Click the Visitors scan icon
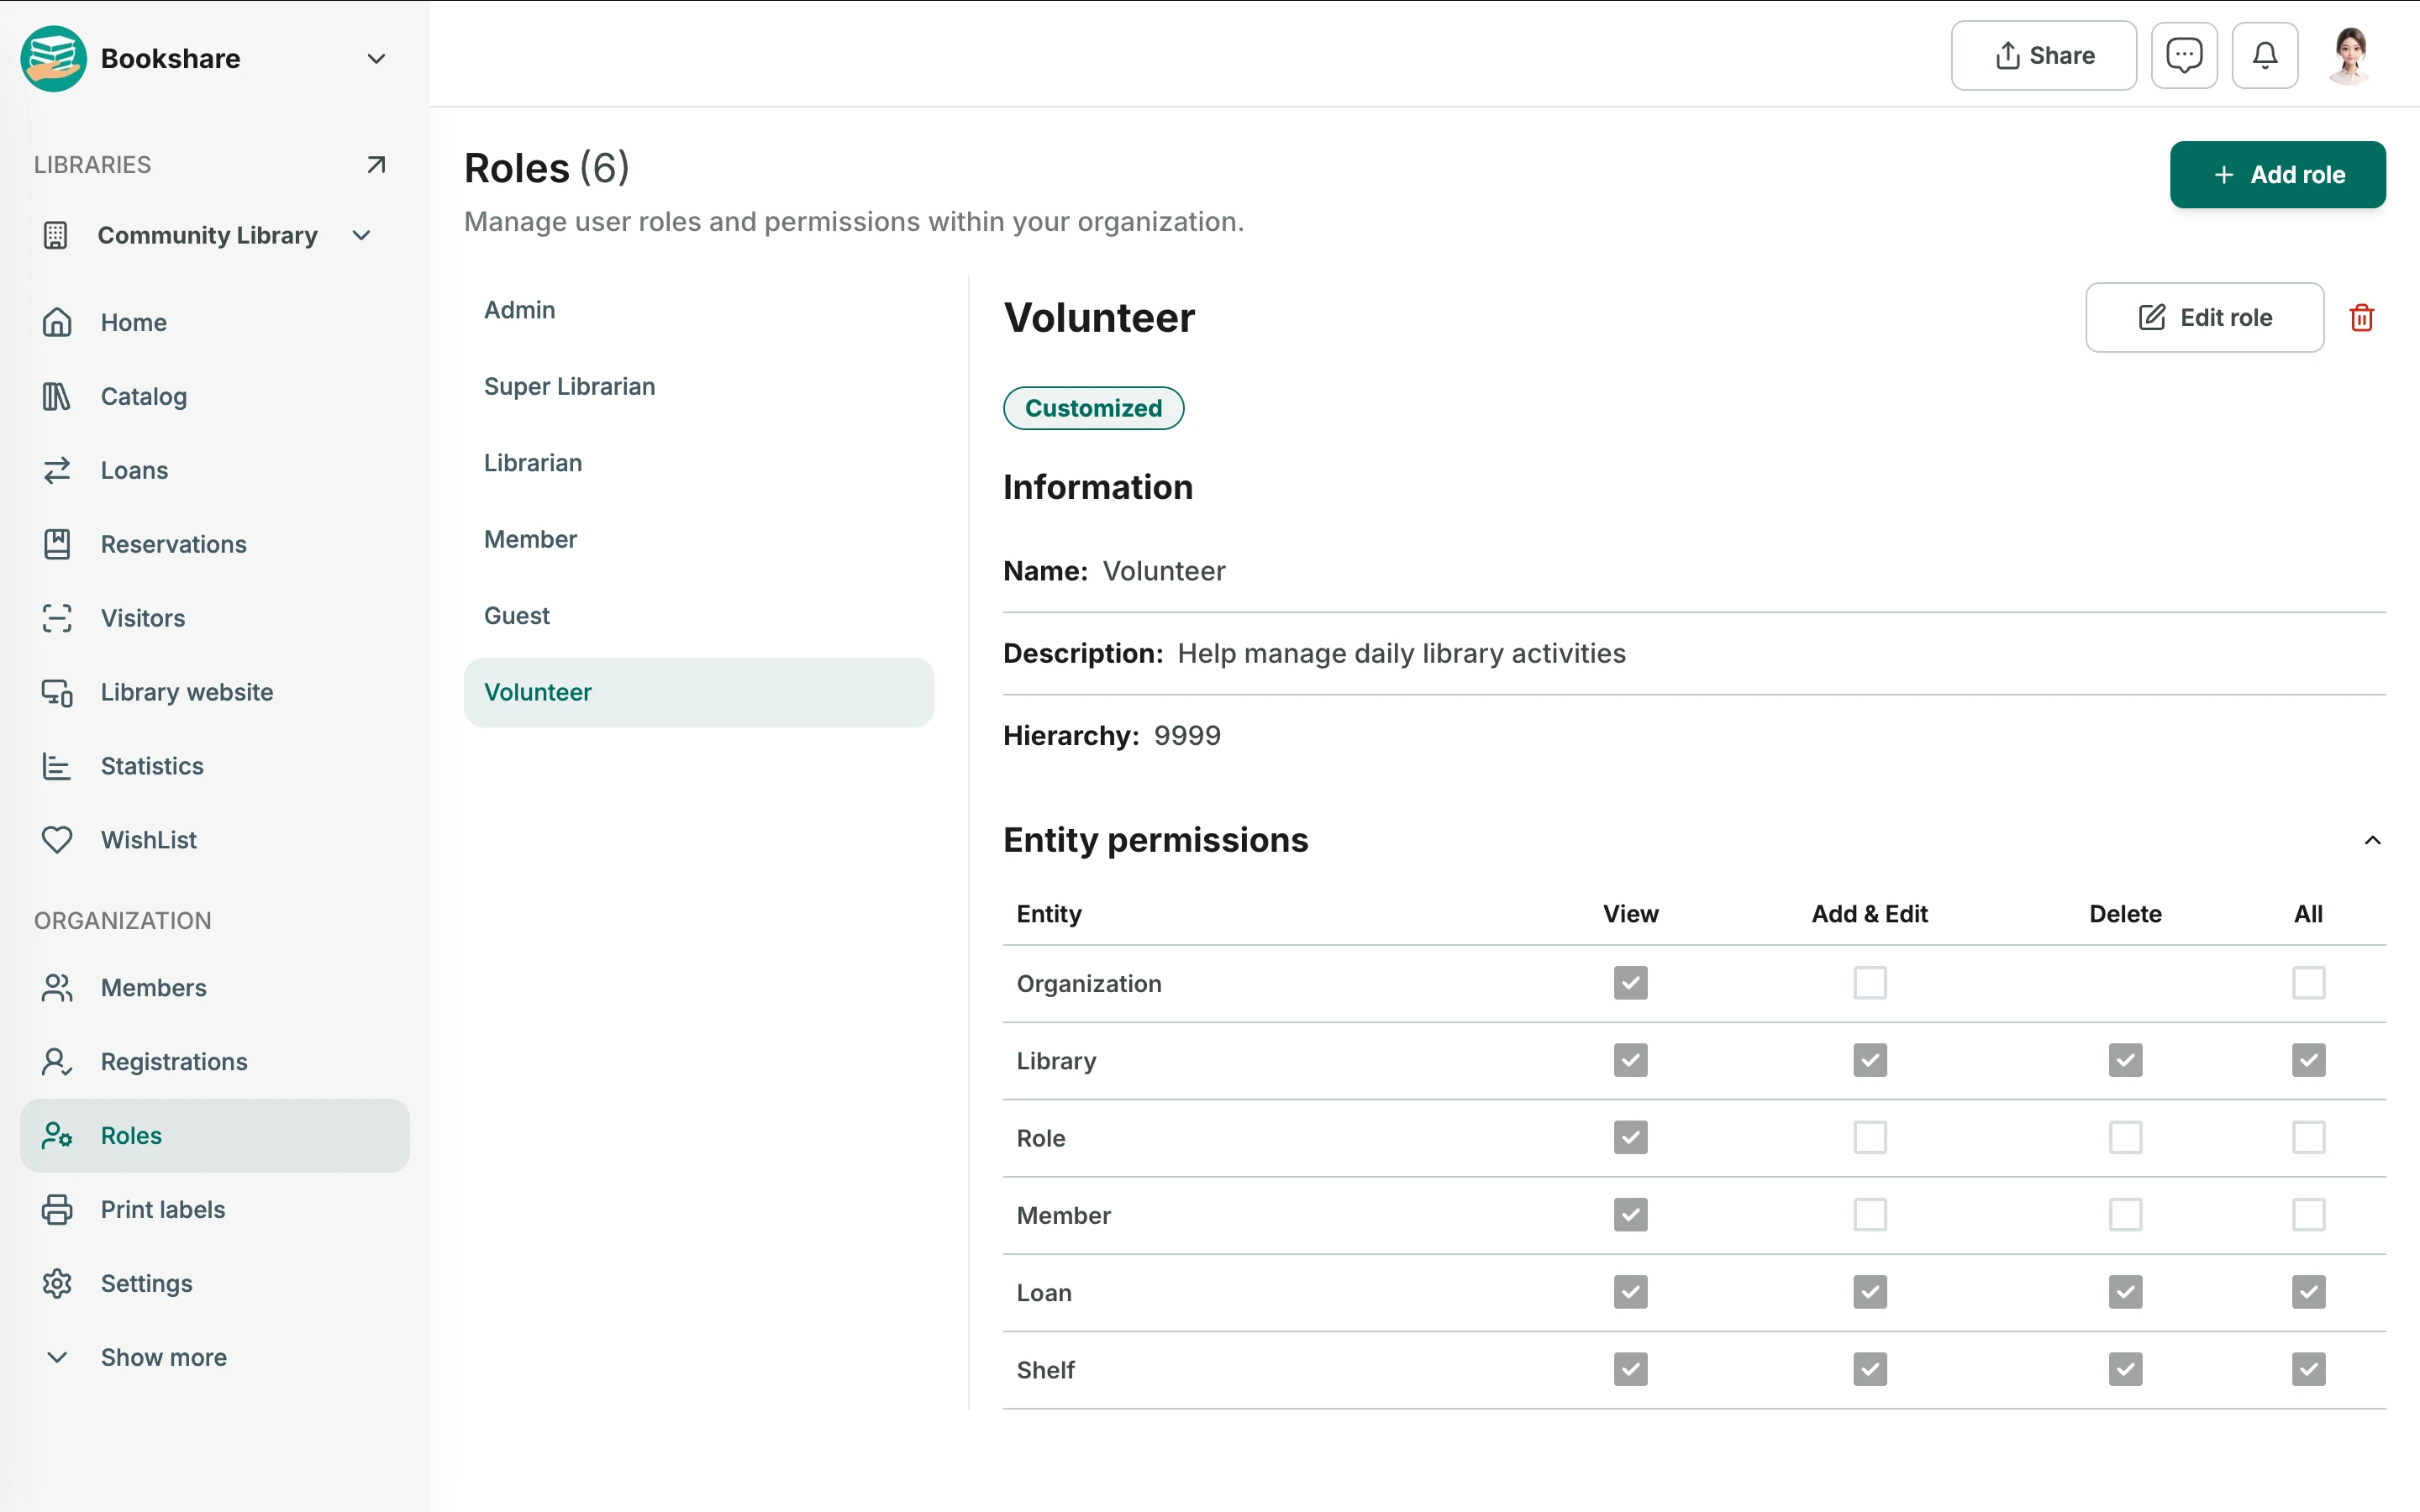2420x1512 pixels. 57,618
